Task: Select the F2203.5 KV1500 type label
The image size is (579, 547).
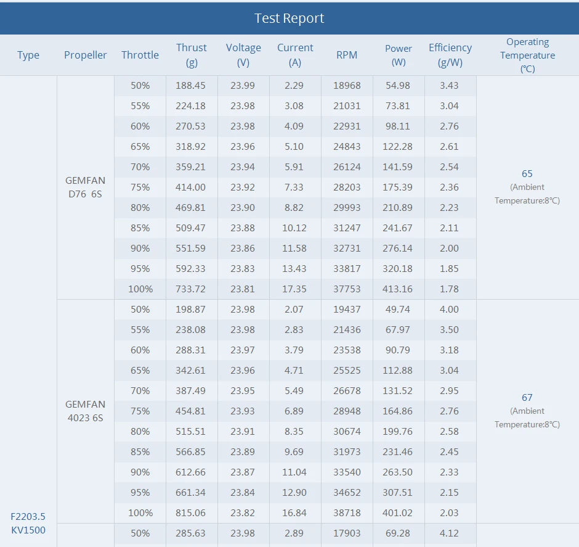Action: [x=28, y=523]
